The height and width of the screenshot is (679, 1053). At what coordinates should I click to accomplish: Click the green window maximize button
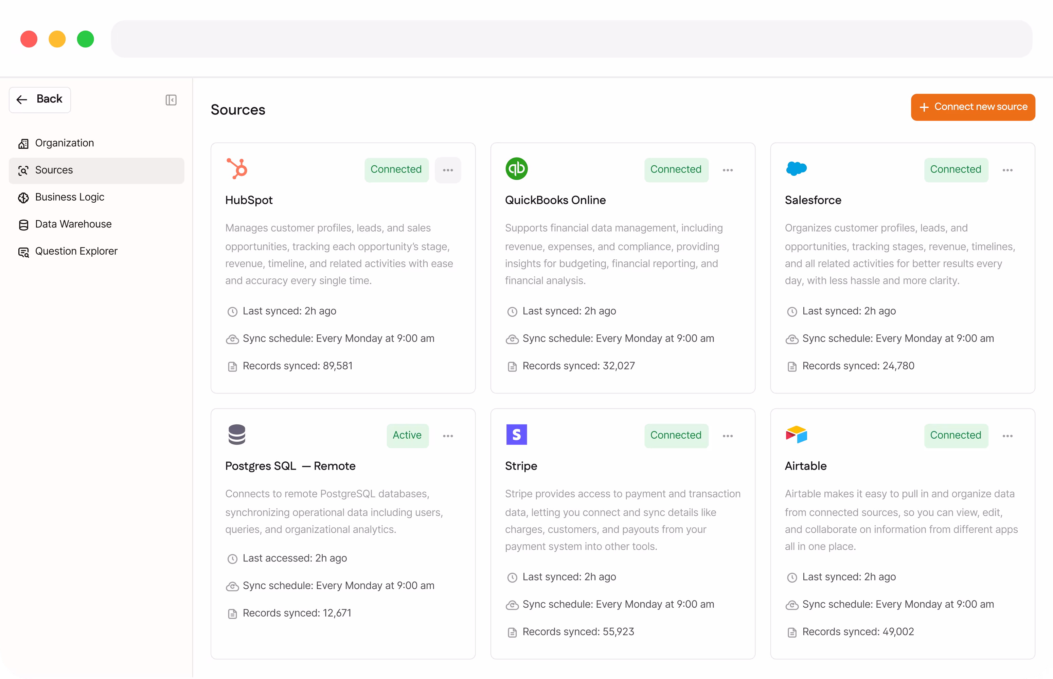tap(85, 39)
